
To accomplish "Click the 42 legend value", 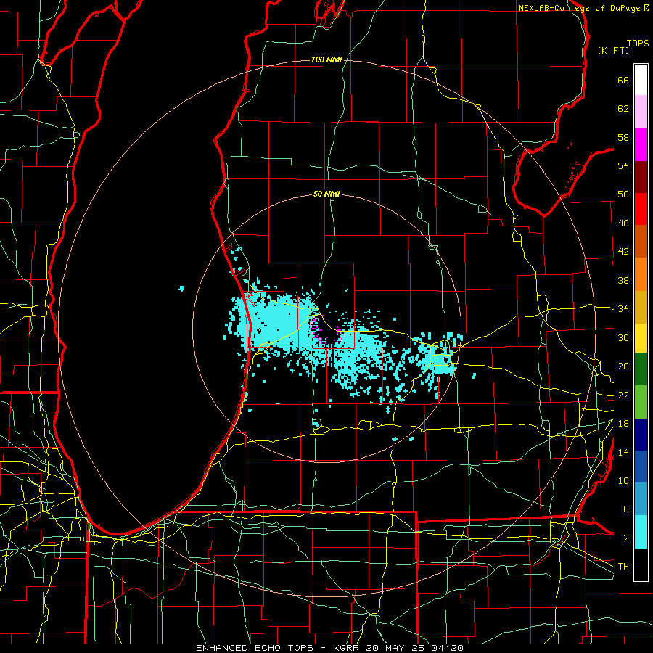I will point(623,252).
